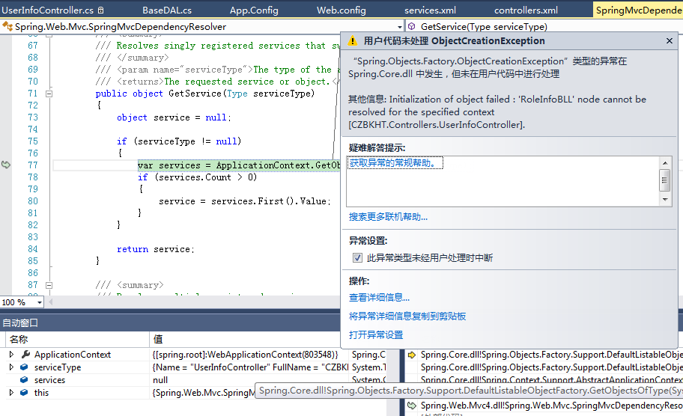Viewport: 683px width, 416px height.
Task: Click the wrench icon beside ApplicationContext
Action: pos(25,355)
